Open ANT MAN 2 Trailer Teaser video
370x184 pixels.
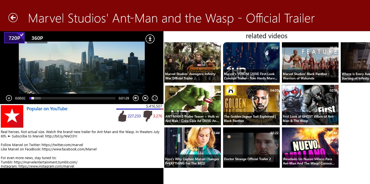point(192,105)
